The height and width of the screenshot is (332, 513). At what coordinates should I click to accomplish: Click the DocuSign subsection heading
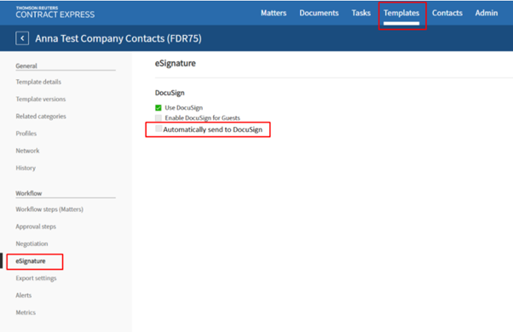click(170, 93)
